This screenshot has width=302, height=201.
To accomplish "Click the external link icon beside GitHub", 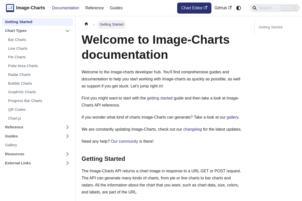I will [x=230, y=8].
